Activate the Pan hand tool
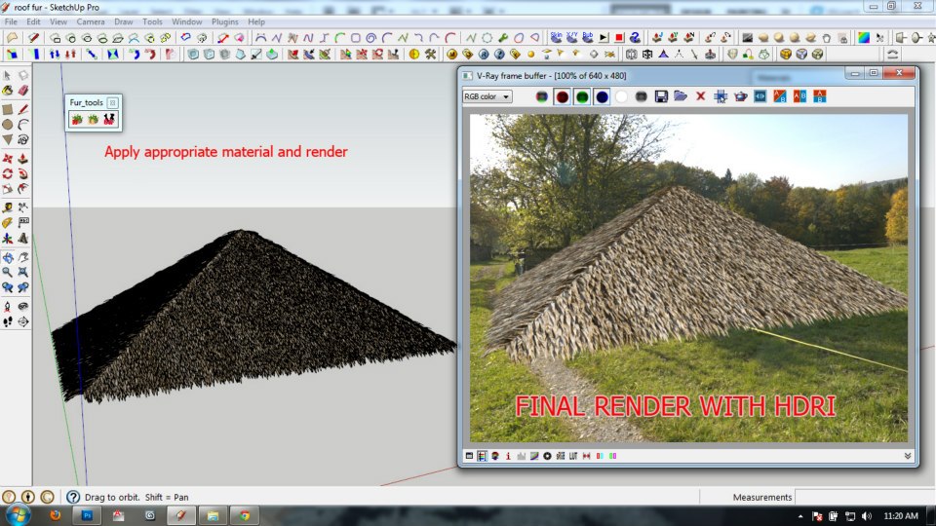Screen dimensions: 936x526 tap(22, 257)
